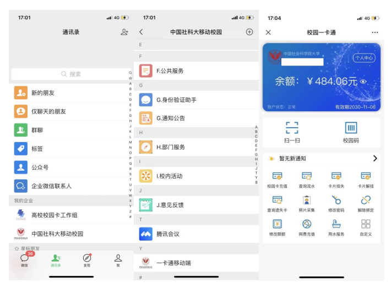Toggle balance visibility eye icon

[363, 81]
